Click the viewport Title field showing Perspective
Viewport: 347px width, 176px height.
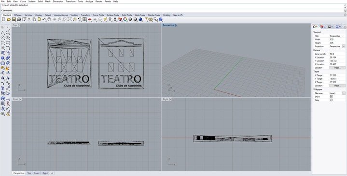coord(337,36)
